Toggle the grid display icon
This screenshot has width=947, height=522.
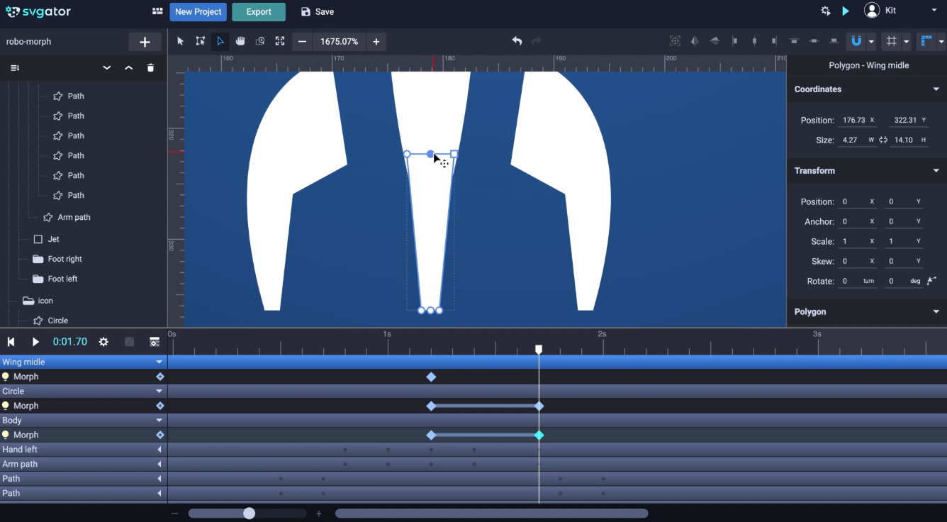click(x=892, y=41)
